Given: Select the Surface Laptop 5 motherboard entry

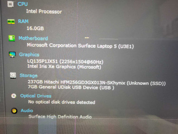Looking at the screenshot, I should (x=80, y=46).
